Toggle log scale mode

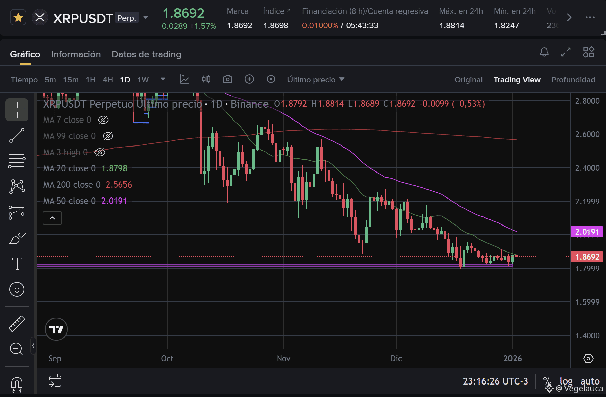point(566,381)
